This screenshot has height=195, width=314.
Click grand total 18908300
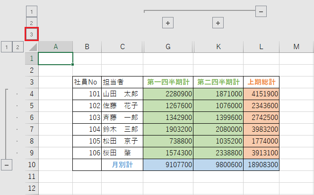click(x=261, y=165)
